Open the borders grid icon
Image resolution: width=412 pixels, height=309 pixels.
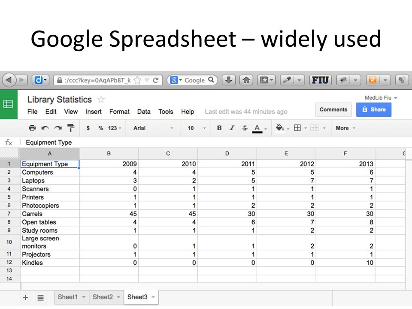(297, 128)
